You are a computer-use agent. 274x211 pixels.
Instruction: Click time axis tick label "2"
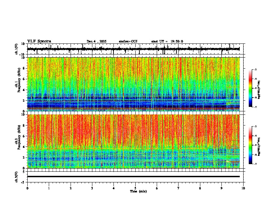pyautogui.click(x=71, y=188)
